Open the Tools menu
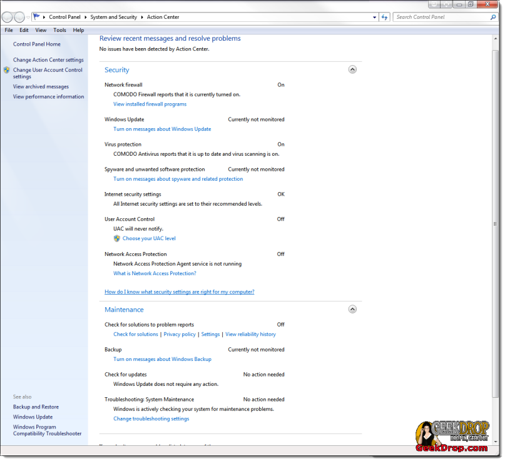The height and width of the screenshot is (461, 505). 59,30
